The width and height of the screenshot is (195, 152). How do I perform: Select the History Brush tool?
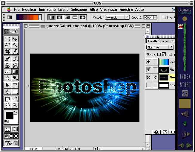point(15,65)
